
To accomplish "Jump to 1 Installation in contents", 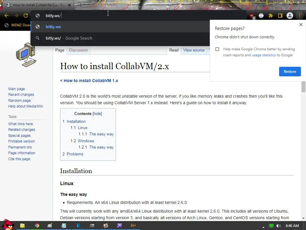I will tap(74, 122).
